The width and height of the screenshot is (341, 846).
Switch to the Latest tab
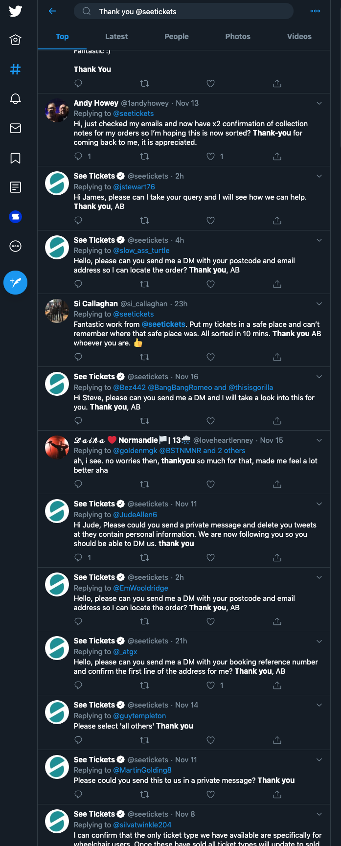(x=116, y=37)
